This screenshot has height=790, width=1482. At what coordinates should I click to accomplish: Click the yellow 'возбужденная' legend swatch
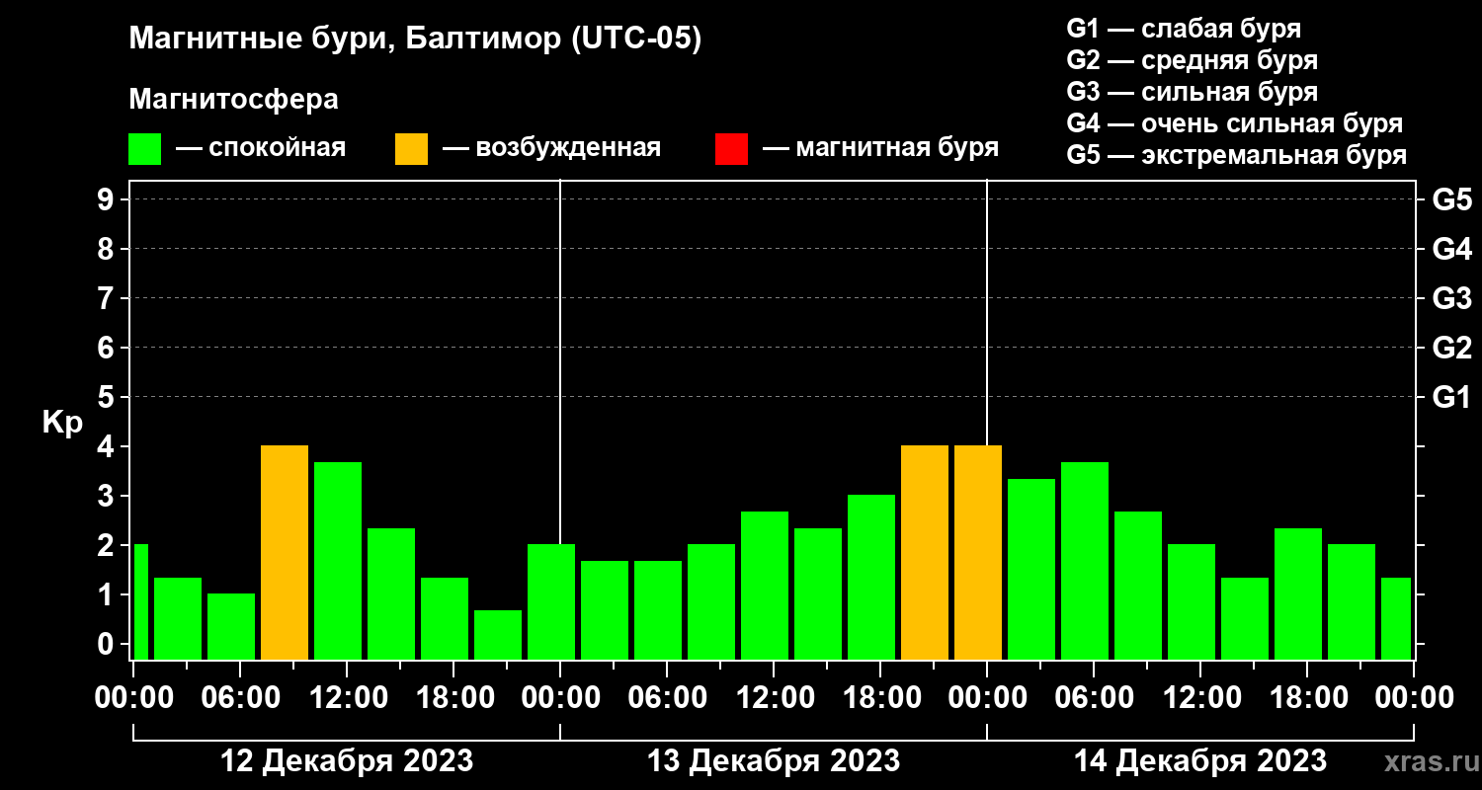click(412, 149)
